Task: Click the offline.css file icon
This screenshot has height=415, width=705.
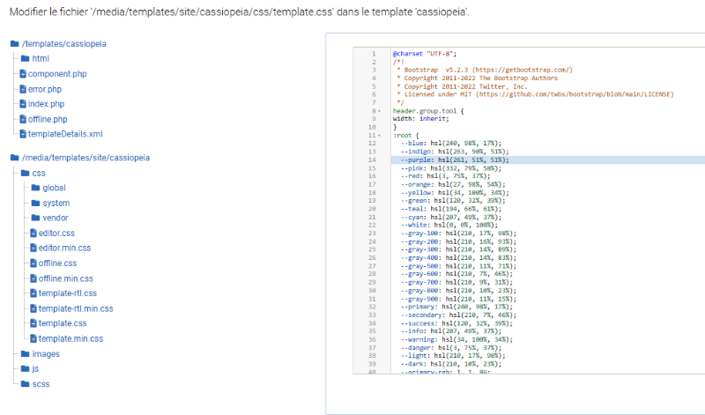Action: pyautogui.click(x=33, y=263)
